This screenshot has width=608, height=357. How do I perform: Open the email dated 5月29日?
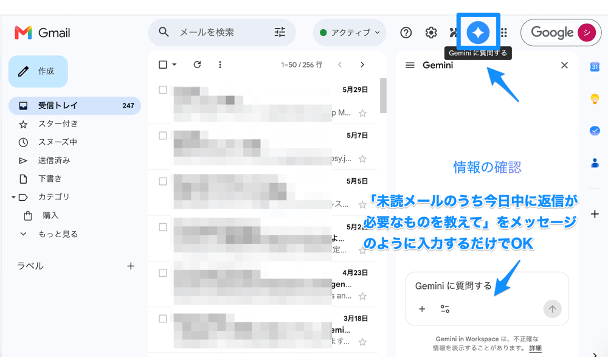pyautogui.click(x=262, y=101)
